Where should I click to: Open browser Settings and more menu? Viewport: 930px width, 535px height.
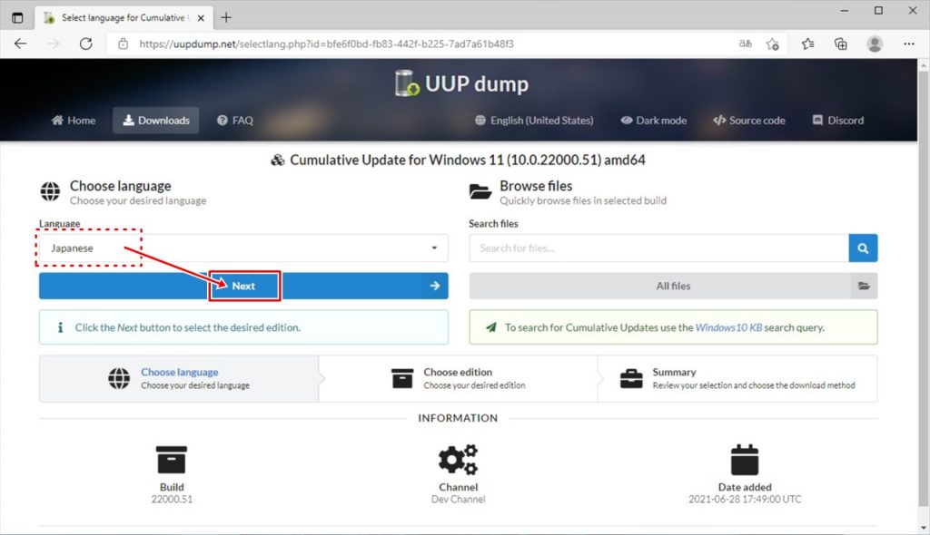908,44
